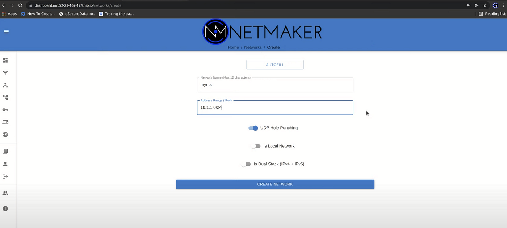Disable the UDP Hole Punching toggle
The height and width of the screenshot is (228, 507).
coord(253,128)
